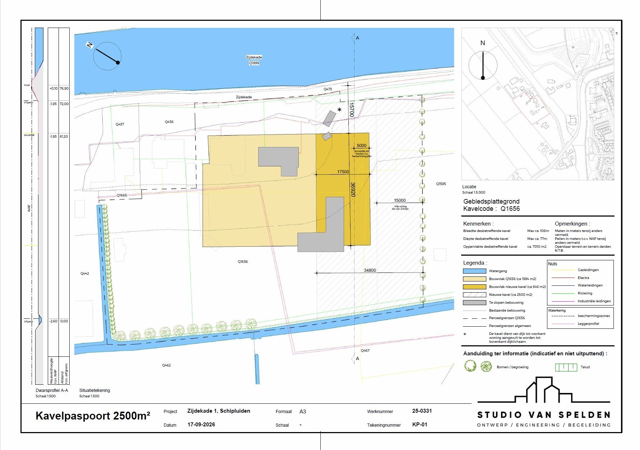Click the date 17-09-2026

point(201,425)
